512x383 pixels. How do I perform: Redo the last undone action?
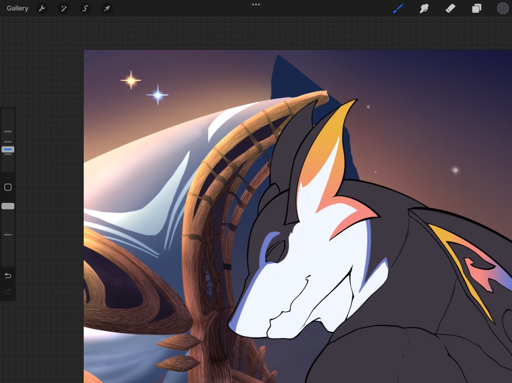(8, 291)
